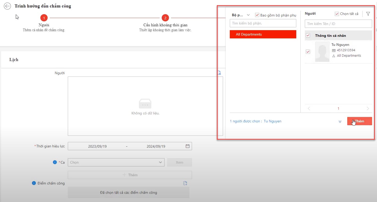
Task: Open the Bộ phận dropdown
Action: click(241, 15)
